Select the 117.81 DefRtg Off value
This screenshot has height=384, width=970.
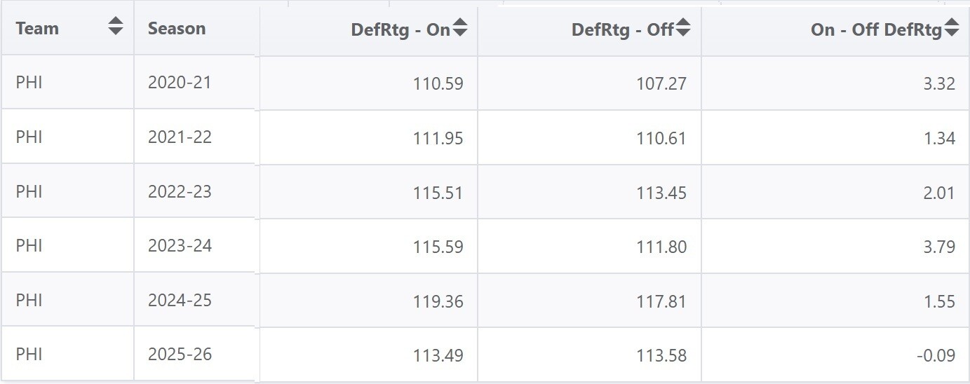coord(661,301)
